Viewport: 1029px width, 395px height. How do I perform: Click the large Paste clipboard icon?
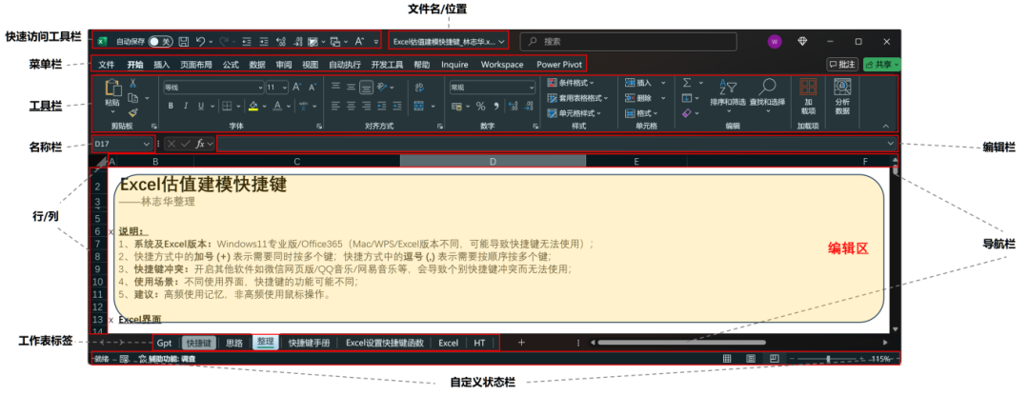pos(112,88)
